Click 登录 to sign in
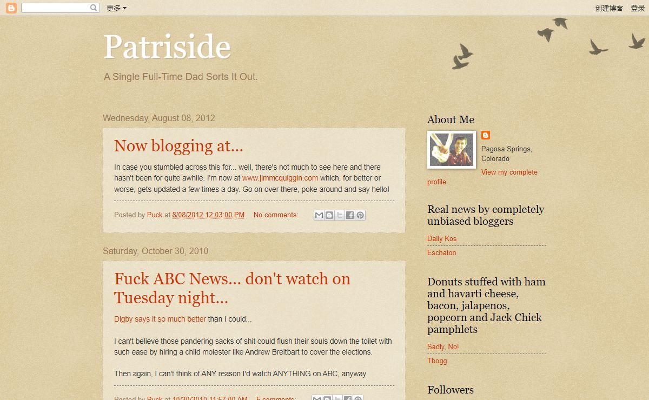 (638, 8)
